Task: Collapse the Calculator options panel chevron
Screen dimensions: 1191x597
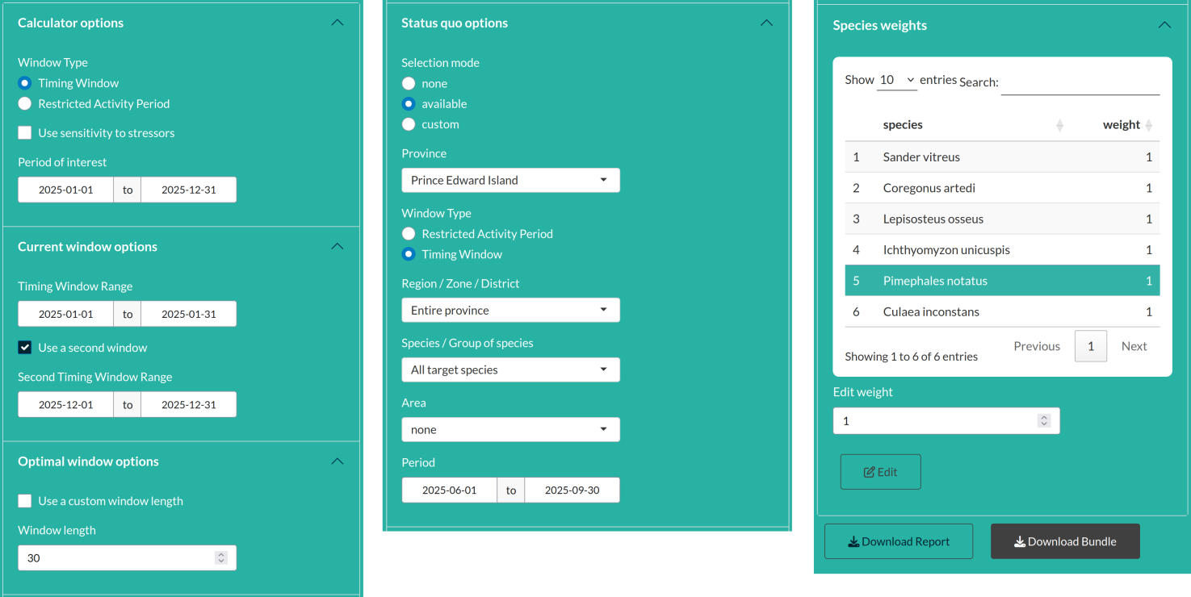Action: (x=338, y=23)
